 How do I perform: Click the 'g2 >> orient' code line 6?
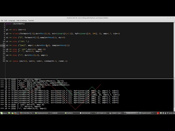coord(63,34)
